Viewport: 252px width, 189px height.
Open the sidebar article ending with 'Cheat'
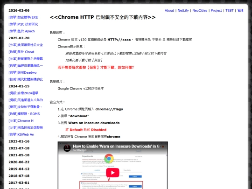click(21, 52)
